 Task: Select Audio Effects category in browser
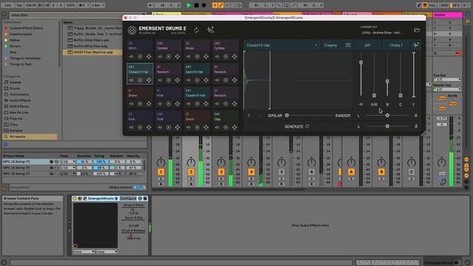click(x=20, y=100)
